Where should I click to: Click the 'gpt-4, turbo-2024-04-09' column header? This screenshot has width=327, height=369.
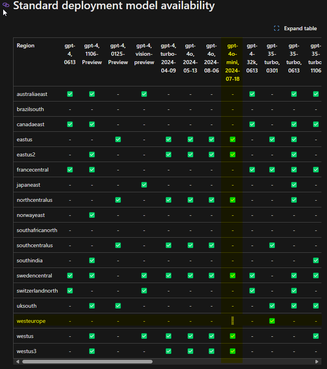tap(168, 58)
